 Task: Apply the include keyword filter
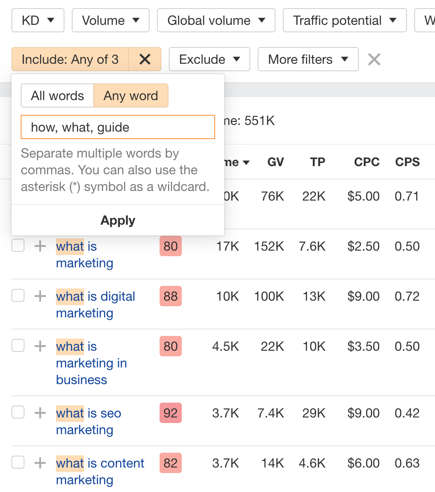[118, 220]
